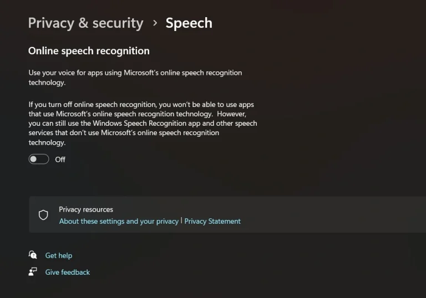Image resolution: width=426 pixels, height=298 pixels.
Task: Open the Privacy Statement link
Action: click(212, 221)
